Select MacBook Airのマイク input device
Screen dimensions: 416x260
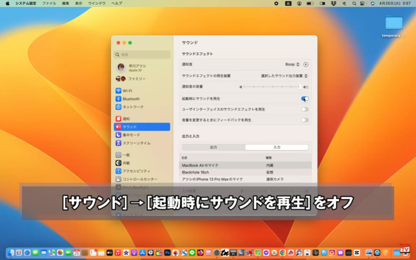pos(245,165)
